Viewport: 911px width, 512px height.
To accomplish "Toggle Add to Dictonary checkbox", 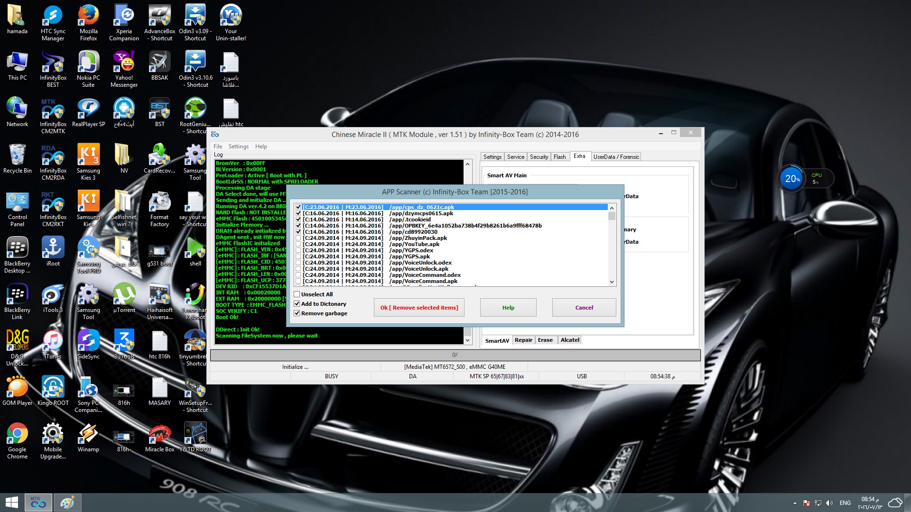I will [297, 304].
